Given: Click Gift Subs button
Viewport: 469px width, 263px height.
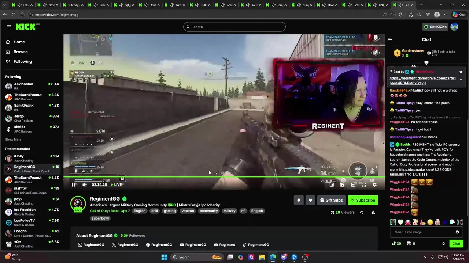Looking at the screenshot, I should coord(331,200).
